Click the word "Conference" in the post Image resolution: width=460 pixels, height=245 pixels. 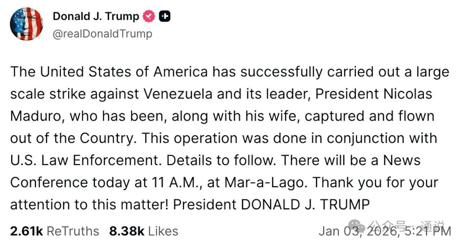[x=49, y=182]
